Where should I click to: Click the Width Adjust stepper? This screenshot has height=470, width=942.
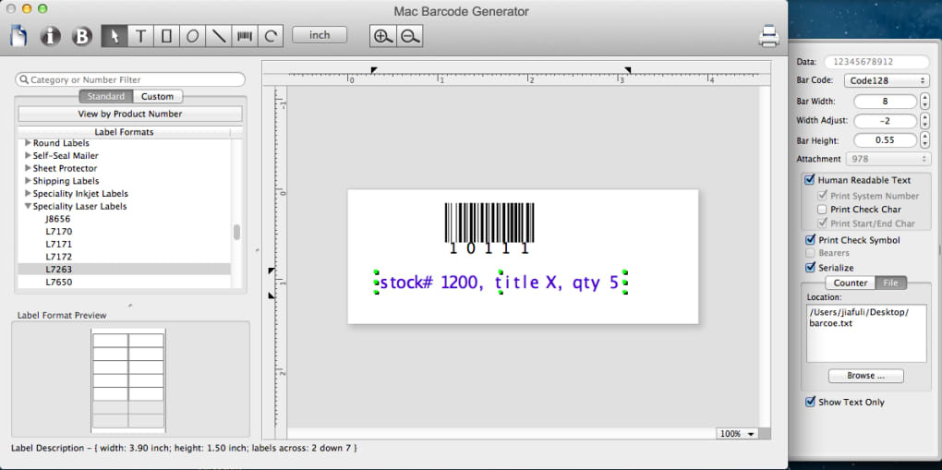pyautogui.click(x=924, y=121)
